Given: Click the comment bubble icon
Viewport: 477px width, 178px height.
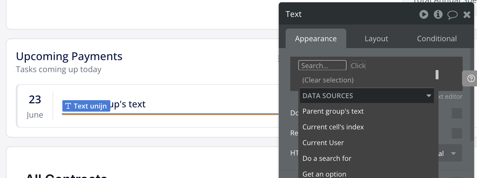Looking at the screenshot, I should [x=452, y=15].
